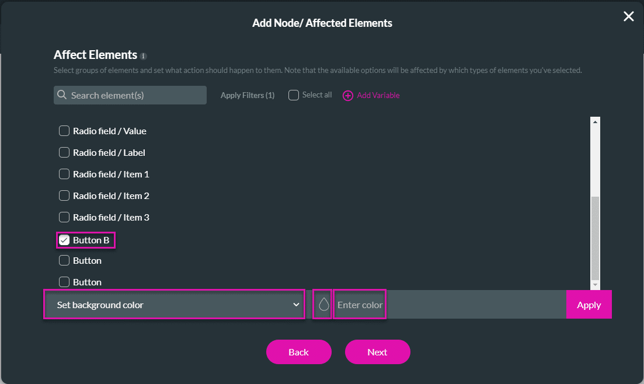Check the Radio field / Item 3 checkbox
The image size is (644, 384).
click(x=64, y=217)
